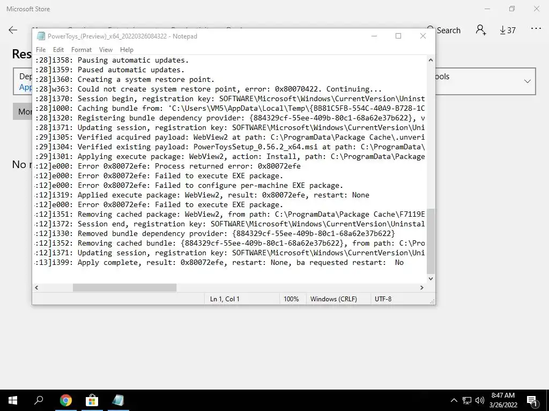Screen dimensions: 549x411
Task: Click the 'UTF-8' encoding status bar entry
Action: pos(383,299)
